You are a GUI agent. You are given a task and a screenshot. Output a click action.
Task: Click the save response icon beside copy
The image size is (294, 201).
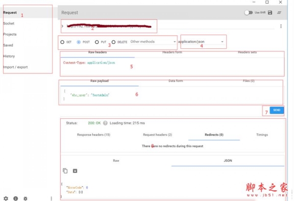(75, 171)
